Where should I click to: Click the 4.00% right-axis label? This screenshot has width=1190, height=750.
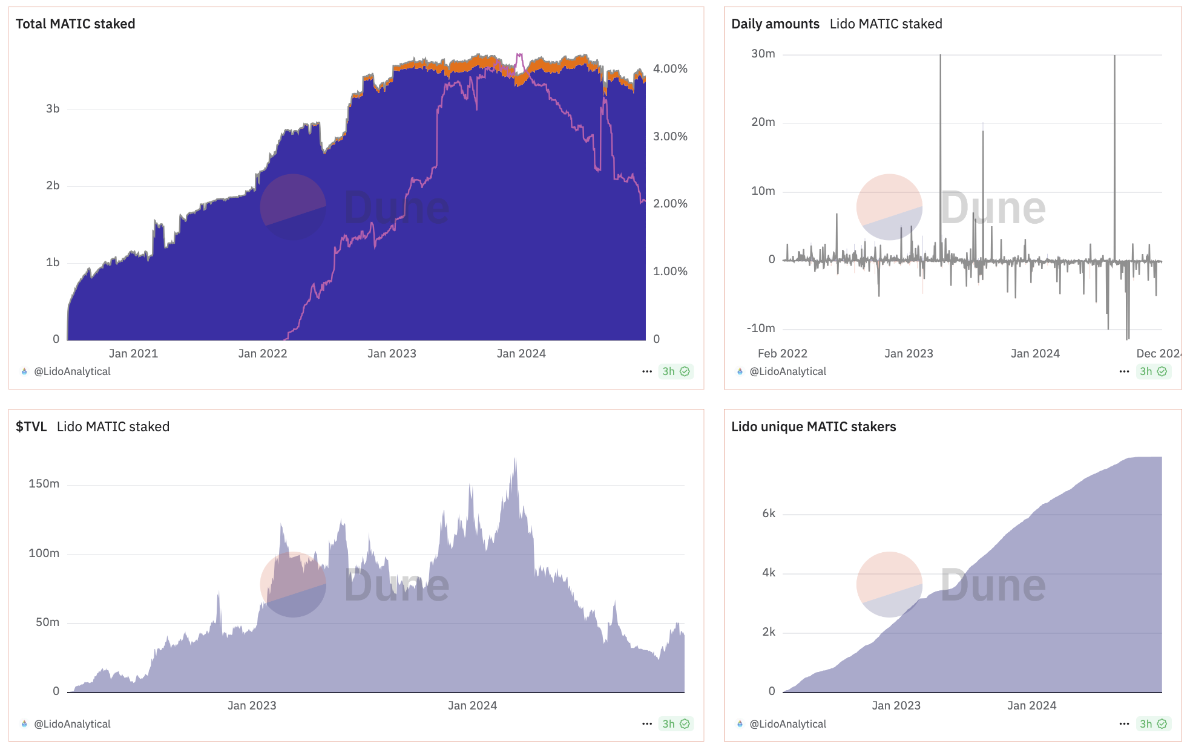(x=670, y=68)
